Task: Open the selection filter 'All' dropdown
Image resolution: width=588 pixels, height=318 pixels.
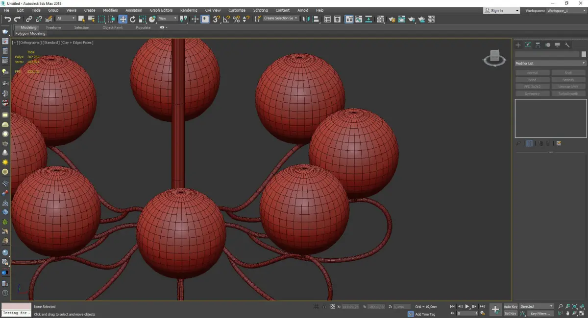Action: click(x=66, y=19)
